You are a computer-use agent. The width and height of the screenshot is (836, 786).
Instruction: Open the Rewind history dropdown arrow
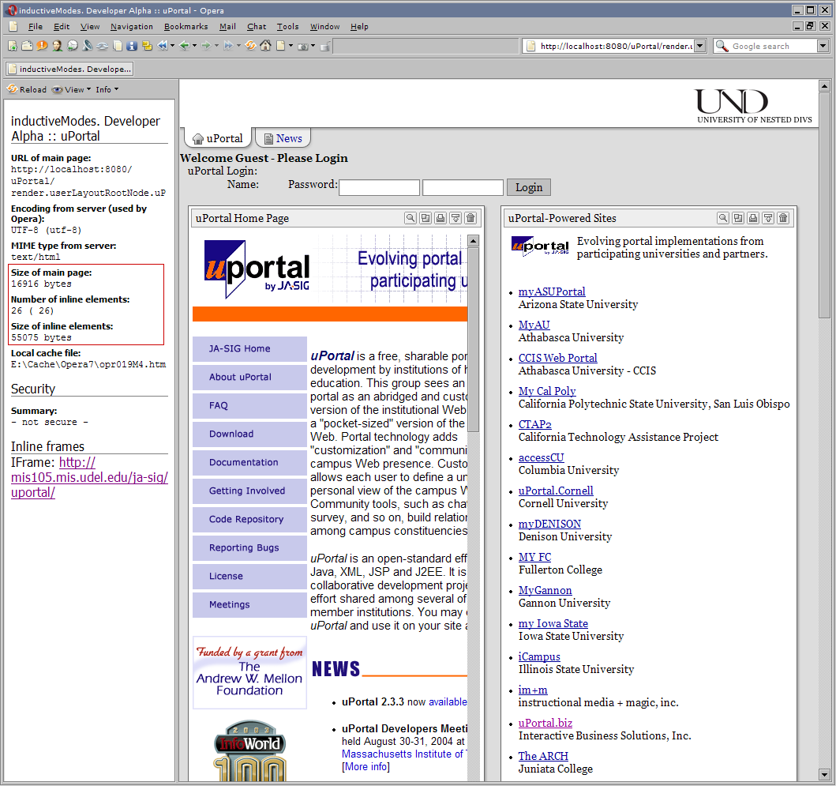[172, 46]
